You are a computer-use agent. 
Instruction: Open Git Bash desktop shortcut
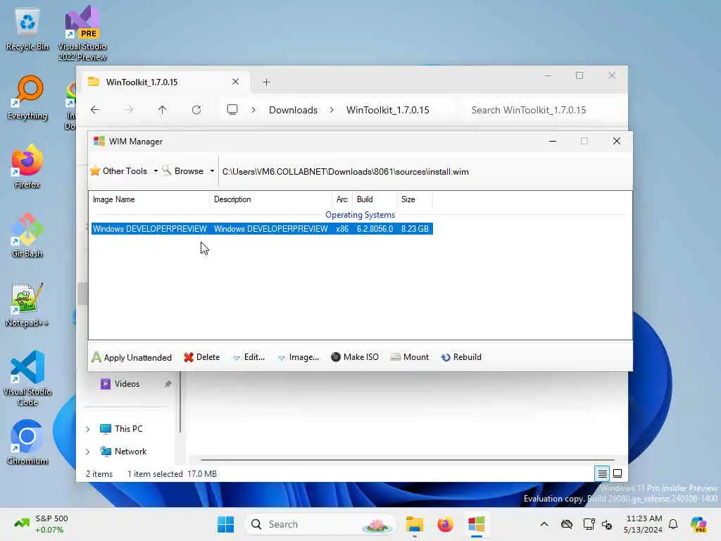pos(27,235)
